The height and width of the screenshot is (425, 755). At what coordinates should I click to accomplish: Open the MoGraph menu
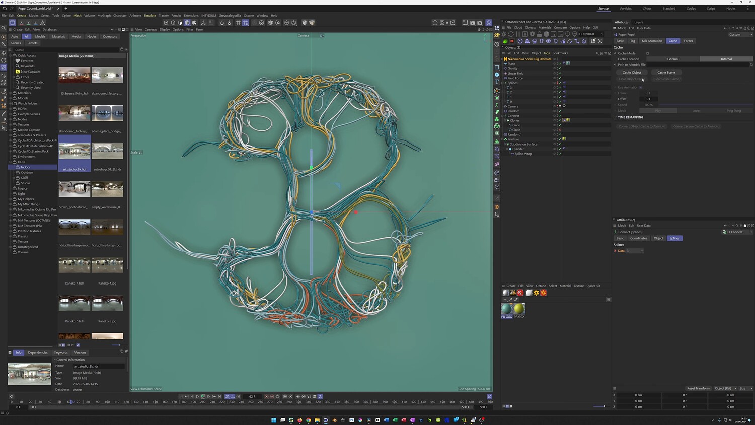click(104, 16)
